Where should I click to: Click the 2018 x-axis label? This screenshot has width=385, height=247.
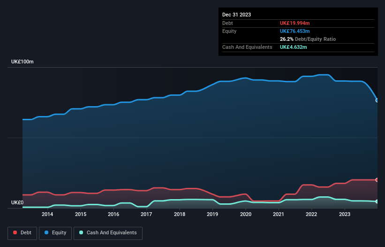pos(180,214)
